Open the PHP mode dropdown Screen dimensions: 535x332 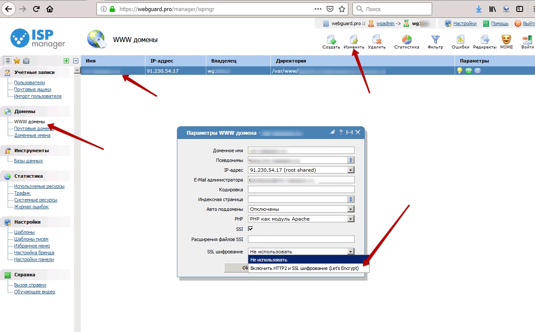[x=351, y=219]
